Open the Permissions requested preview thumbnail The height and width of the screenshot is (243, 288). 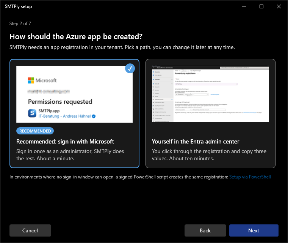point(74,94)
